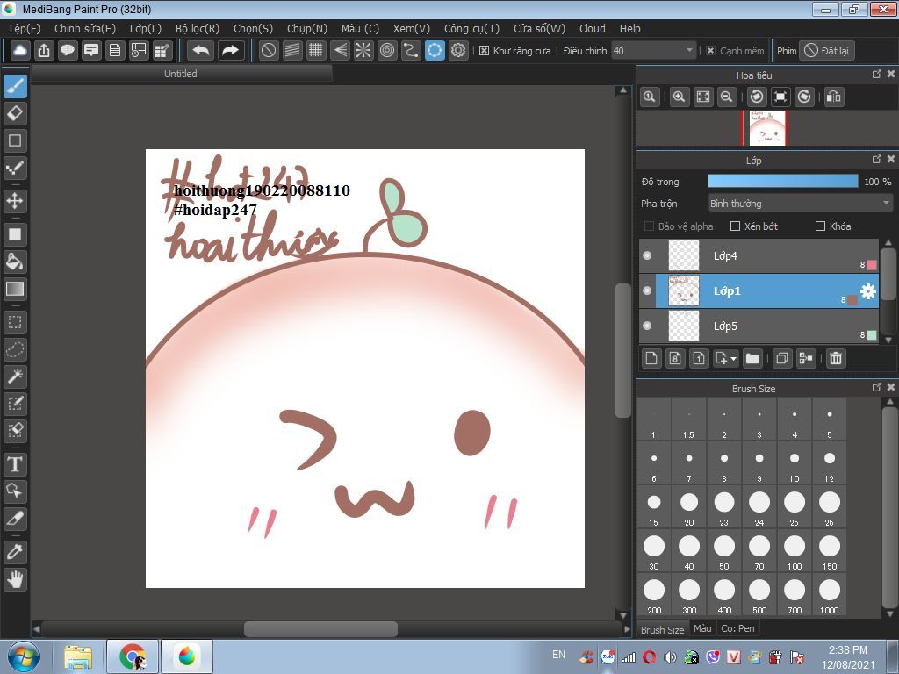The image size is (899, 674).
Task: Open the Pha trộn blend mode dropdown
Action: 800,204
